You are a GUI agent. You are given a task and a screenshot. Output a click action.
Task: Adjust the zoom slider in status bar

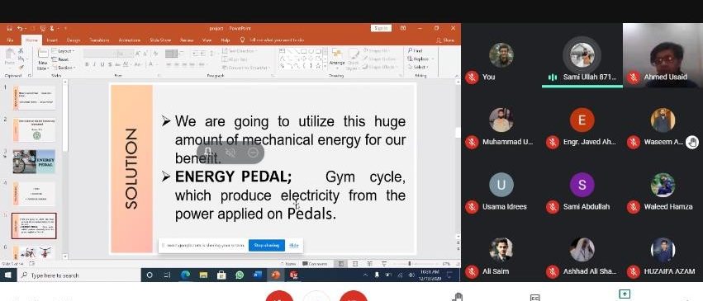tap(409, 264)
